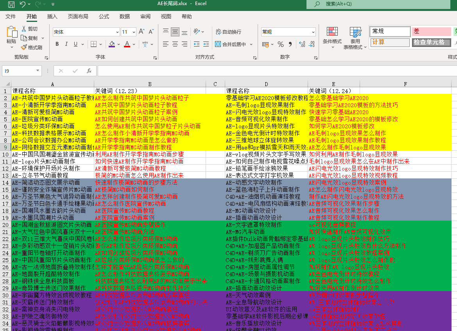Click the Conditional Formatting icon
Screen dimensions: 457x331
[x=332, y=32]
